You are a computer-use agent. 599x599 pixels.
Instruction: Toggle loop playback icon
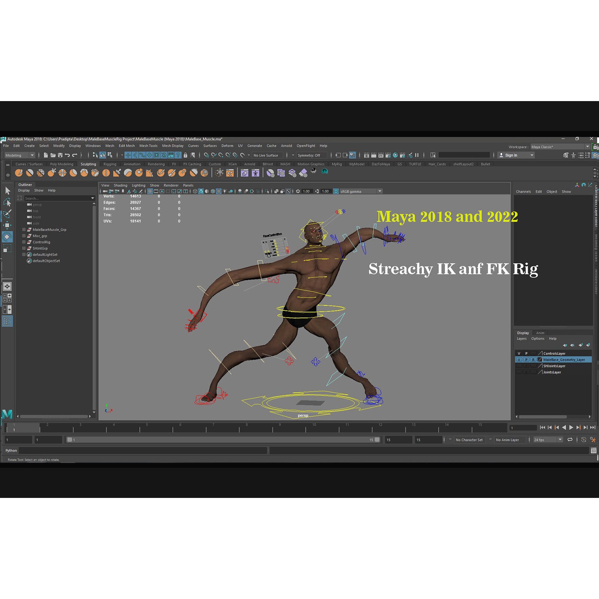coord(570,440)
